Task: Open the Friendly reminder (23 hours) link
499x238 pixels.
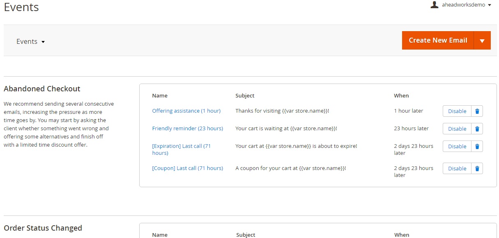Action: [187, 128]
